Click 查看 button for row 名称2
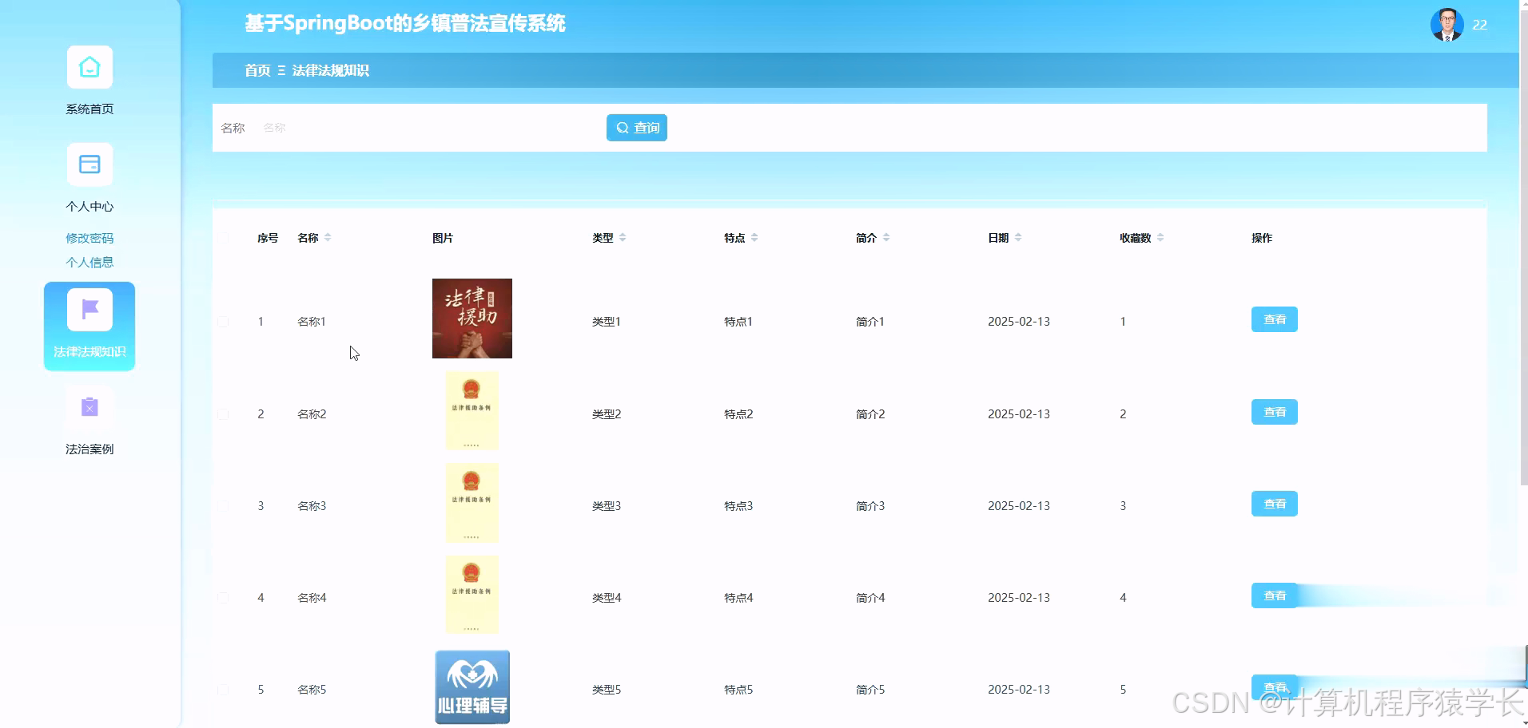Screen dimensions: 1528x728 pyautogui.click(x=1274, y=411)
